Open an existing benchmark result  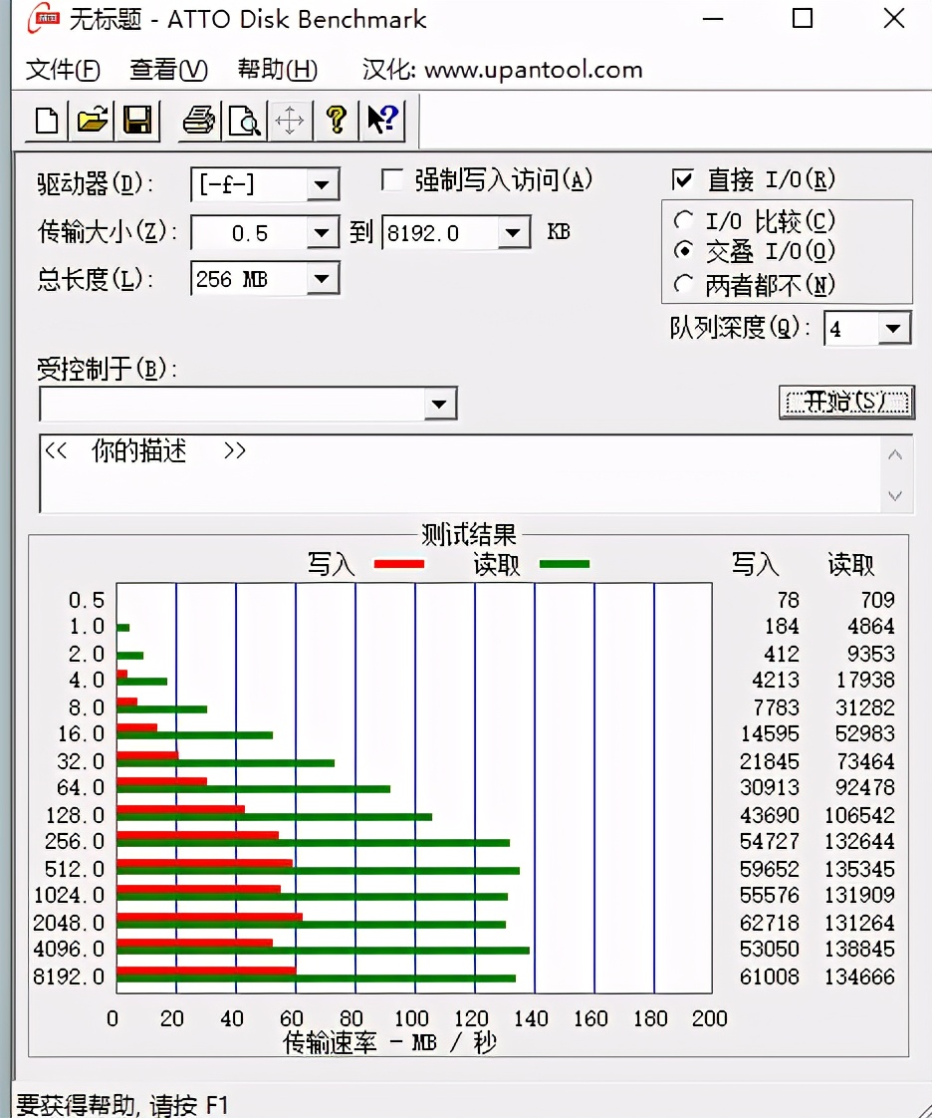click(91, 120)
